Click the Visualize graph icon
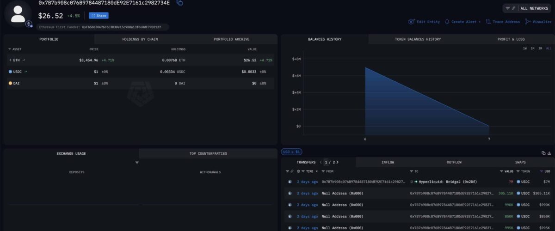The width and height of the screenshot is (555, 231). point(528,22)
